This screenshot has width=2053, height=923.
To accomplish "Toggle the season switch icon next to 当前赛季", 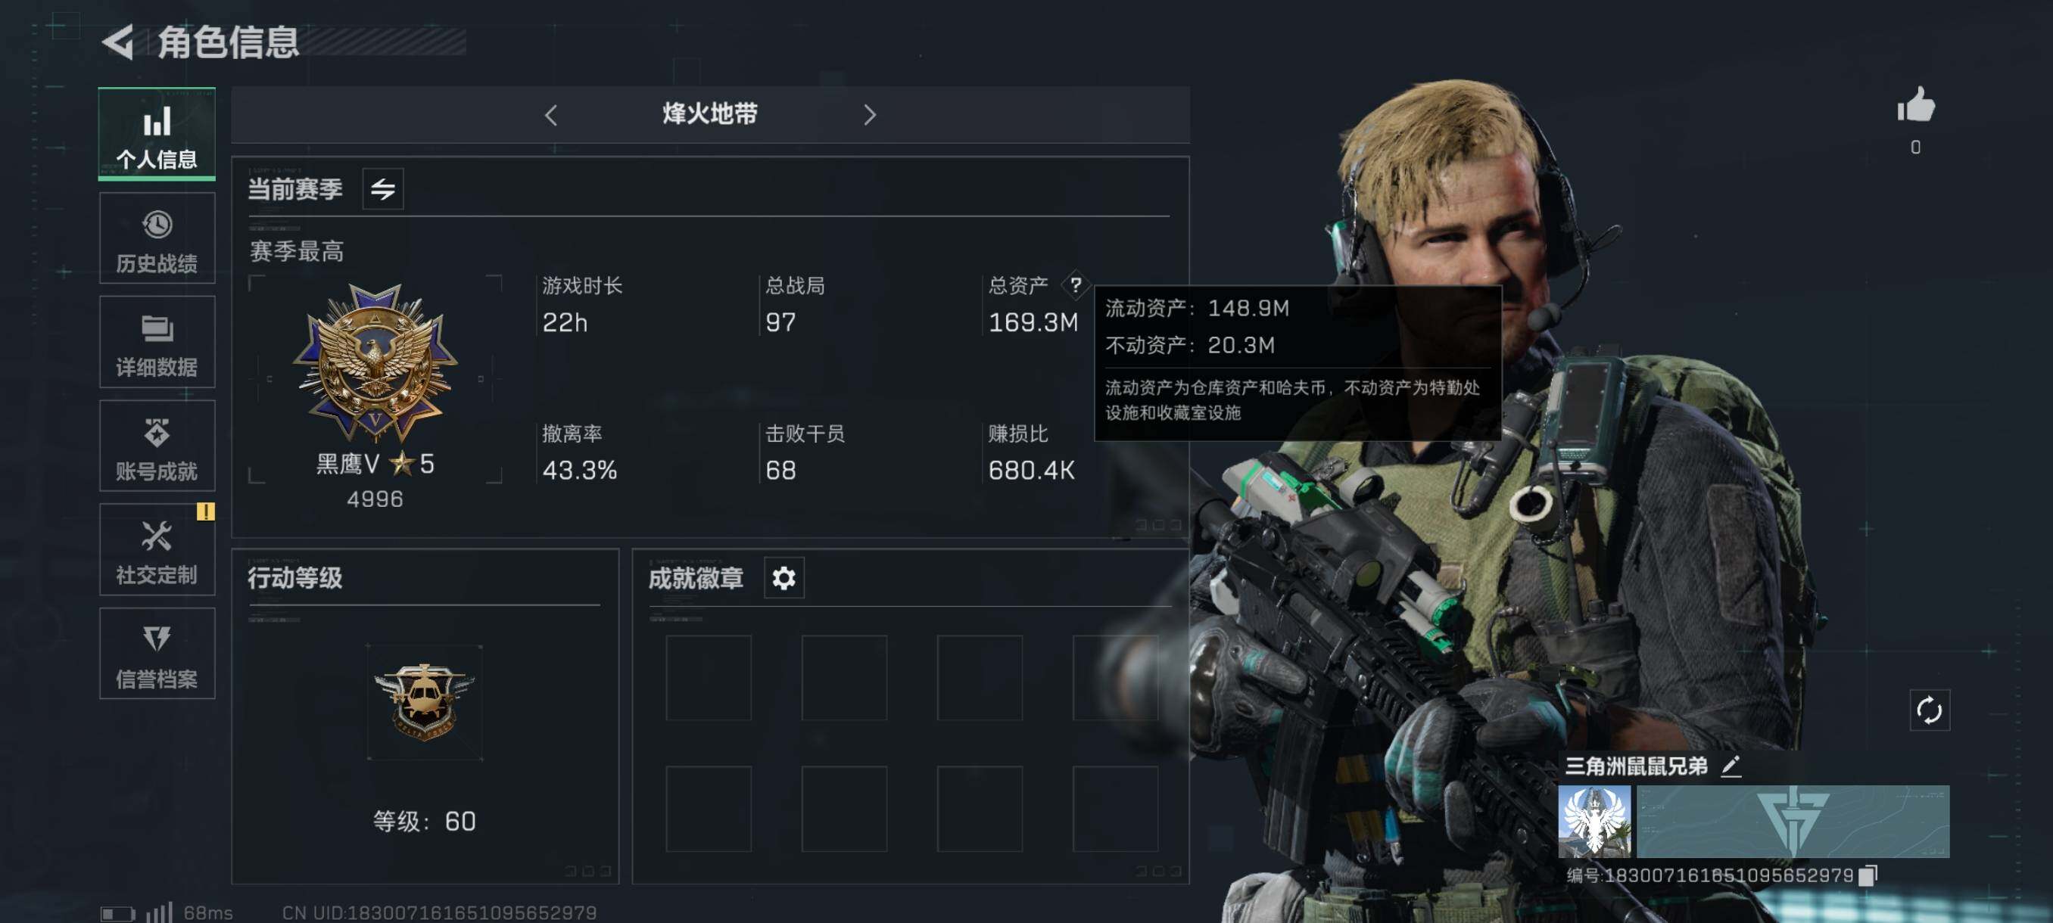I will 383,190.
